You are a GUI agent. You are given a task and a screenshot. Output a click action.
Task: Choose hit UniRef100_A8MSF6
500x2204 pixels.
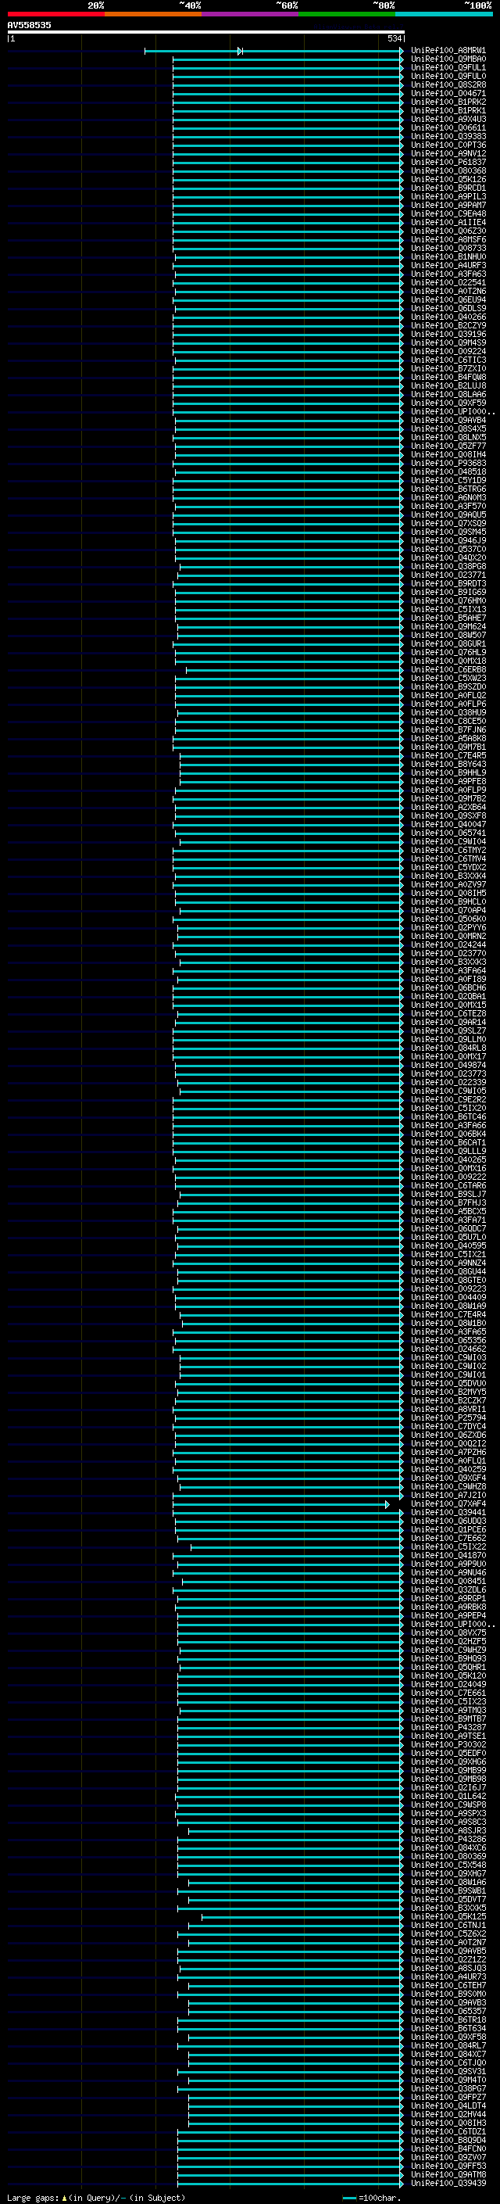448,239
